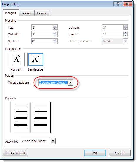Screen dimensions: 138x164
Task: Click the Outside margin input field
Action: pyautogui.click(x=42, y=34)
